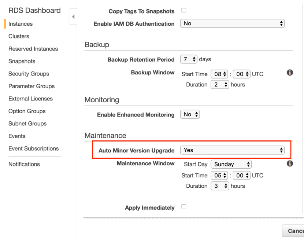Open Parameter Groups in the sidebar
This screenshot has width=304, height=239.
pos(31,86)
